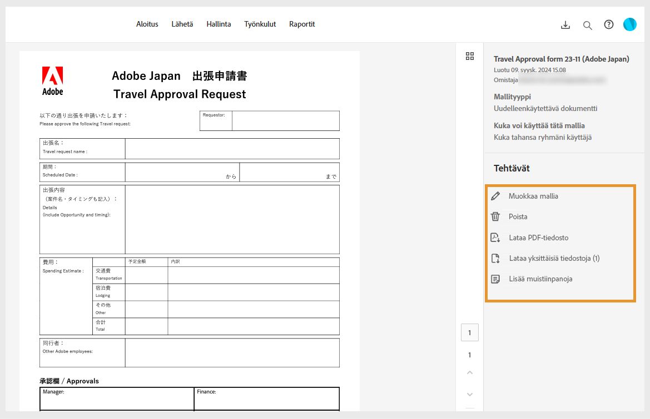Screen dimensions: 650x419
Task: Select Lisää muistiinpanoja
Action: (540, 279)
